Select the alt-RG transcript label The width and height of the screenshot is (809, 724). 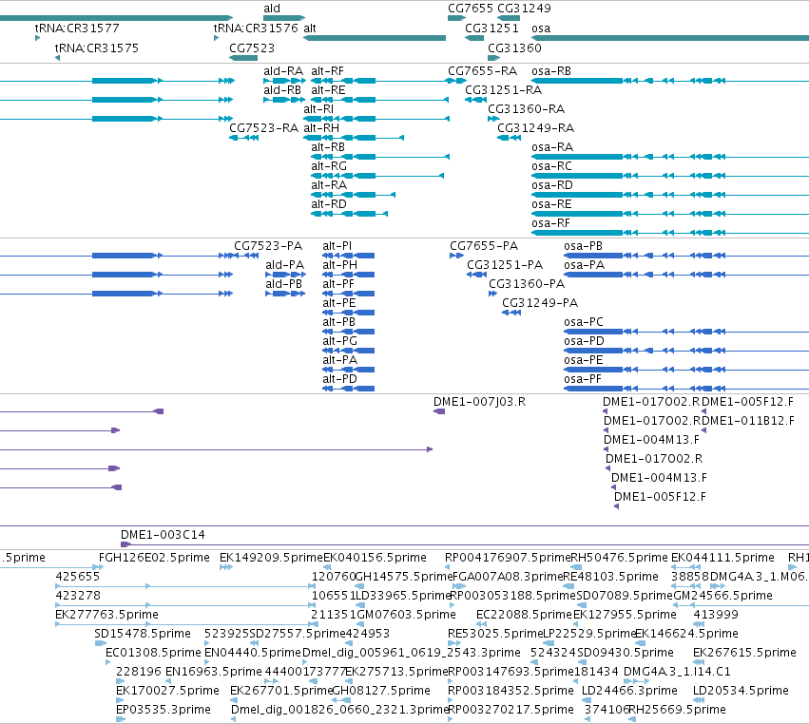coord(329,166)
